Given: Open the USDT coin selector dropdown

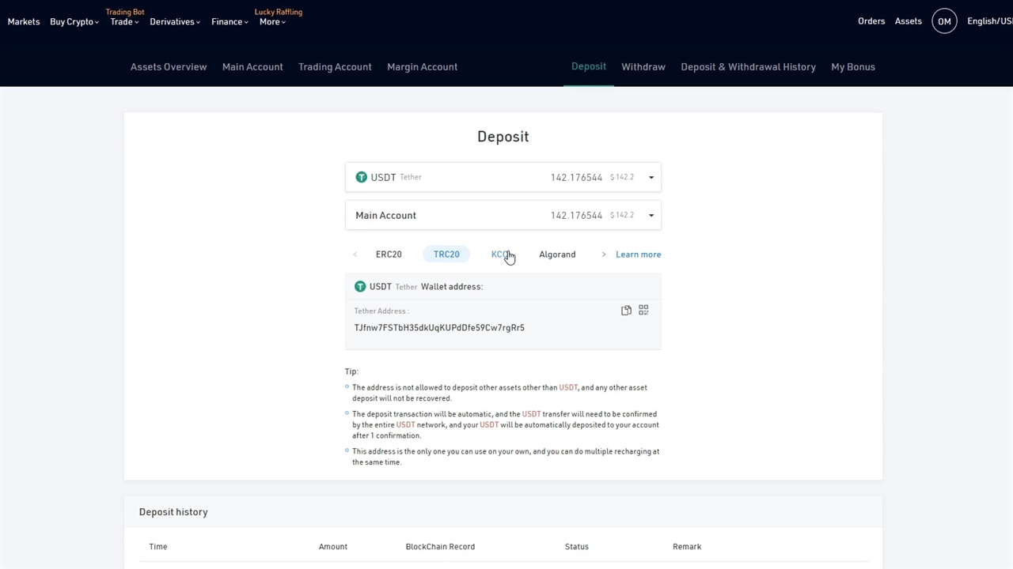Looking at the screenshot, I should 651,178.
